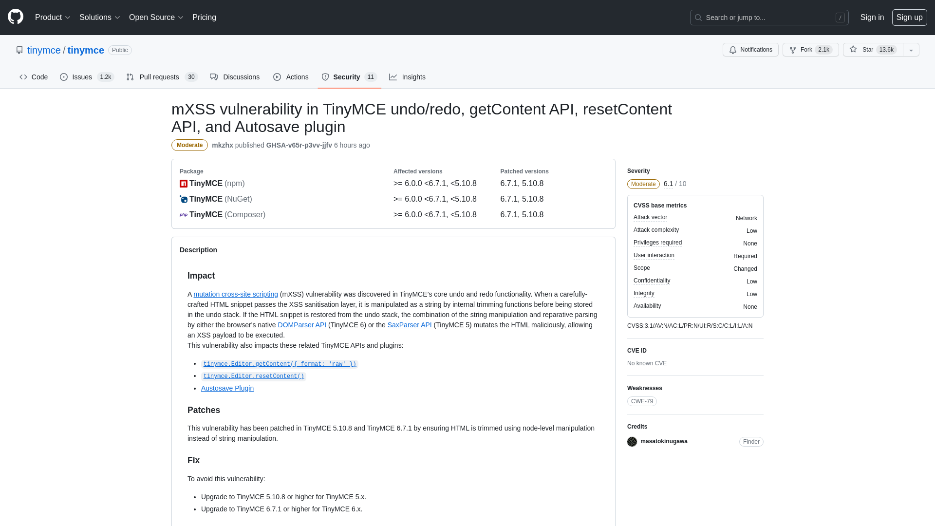Click the author mkzhx link

click(x=222, y=146)
